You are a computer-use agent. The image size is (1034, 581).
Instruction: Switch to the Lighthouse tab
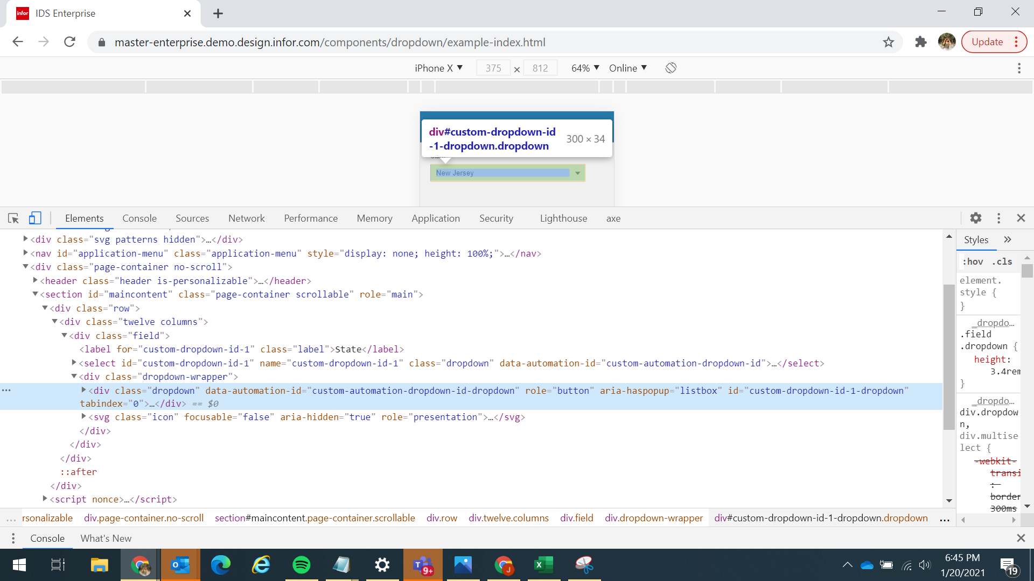tap(563, 218)
